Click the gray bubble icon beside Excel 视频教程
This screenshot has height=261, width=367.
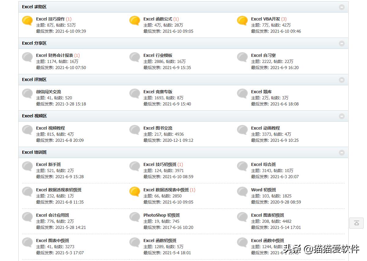pyautogui.click(x=28, y=130)
